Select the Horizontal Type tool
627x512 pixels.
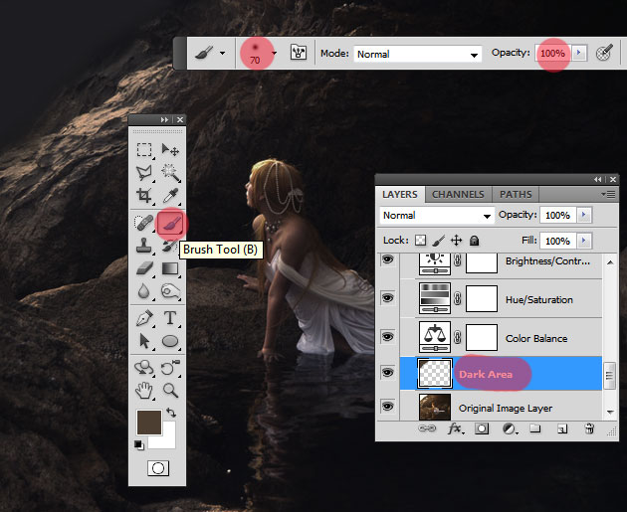pyautogui.click(x=170, y=318)
